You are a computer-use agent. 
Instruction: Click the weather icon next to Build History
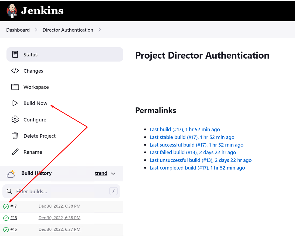click(x=11, y=174)
